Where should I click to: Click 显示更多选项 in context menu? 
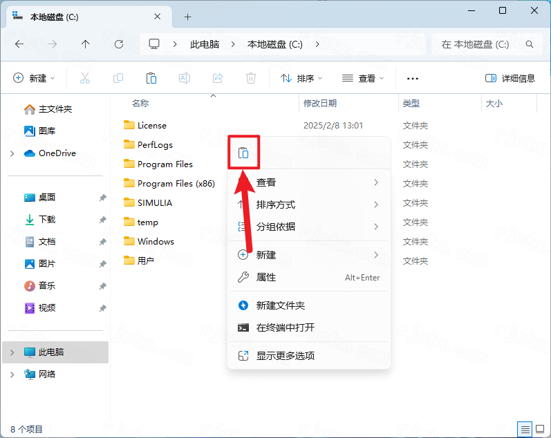pyautogui.click(x=286, y=356)
